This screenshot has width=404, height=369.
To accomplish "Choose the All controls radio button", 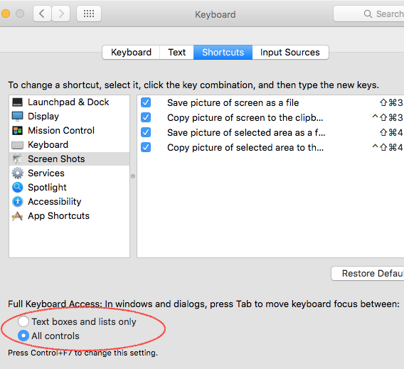I will tap(23, 336).
